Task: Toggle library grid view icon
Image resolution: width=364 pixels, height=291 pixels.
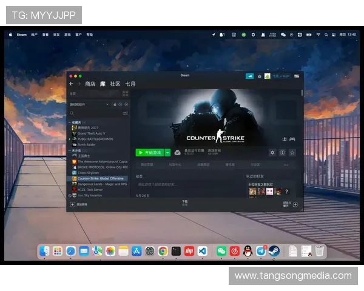Action: coord(125,94)
